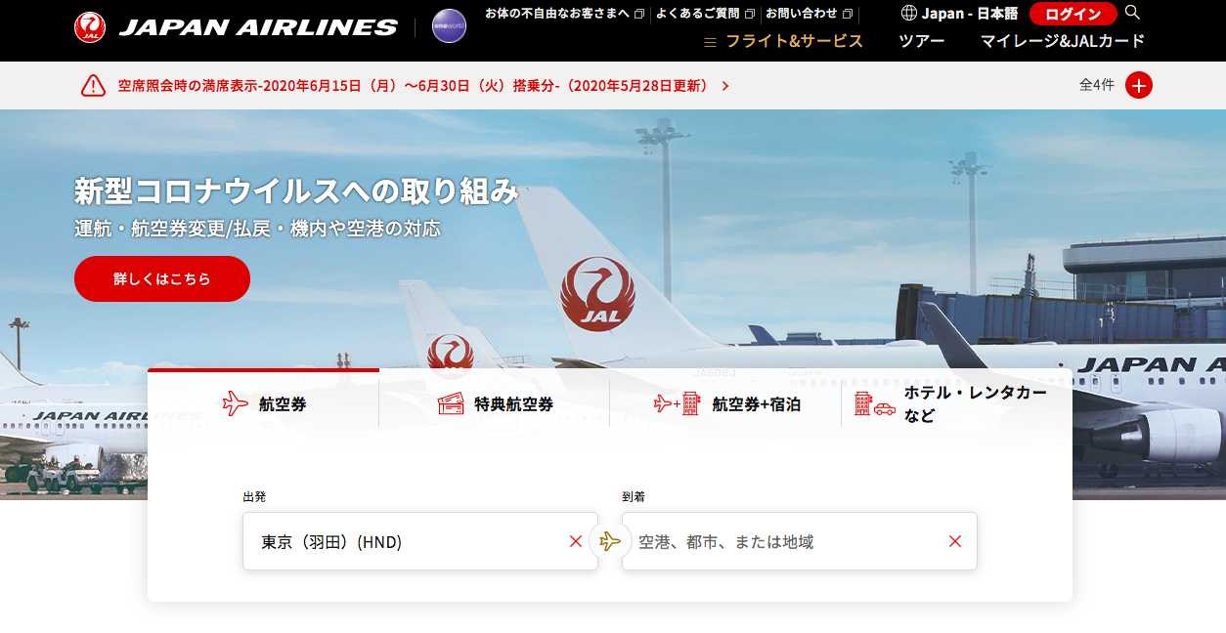1226x633 pixels.
Task: Clear the arrival field with red X
Action: (x=955, y=541)
